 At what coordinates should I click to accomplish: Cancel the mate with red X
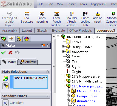pyautogui.click(x=10, y=52)
